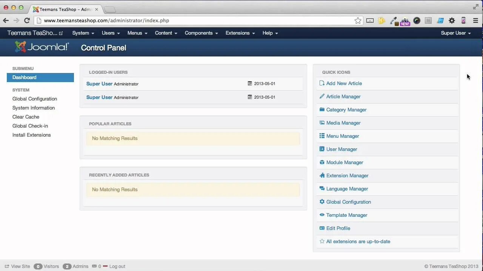Click the Module Manager cube icon
Image resolution: width=483 pixels, height=271 pixels.
coord(322,162)
